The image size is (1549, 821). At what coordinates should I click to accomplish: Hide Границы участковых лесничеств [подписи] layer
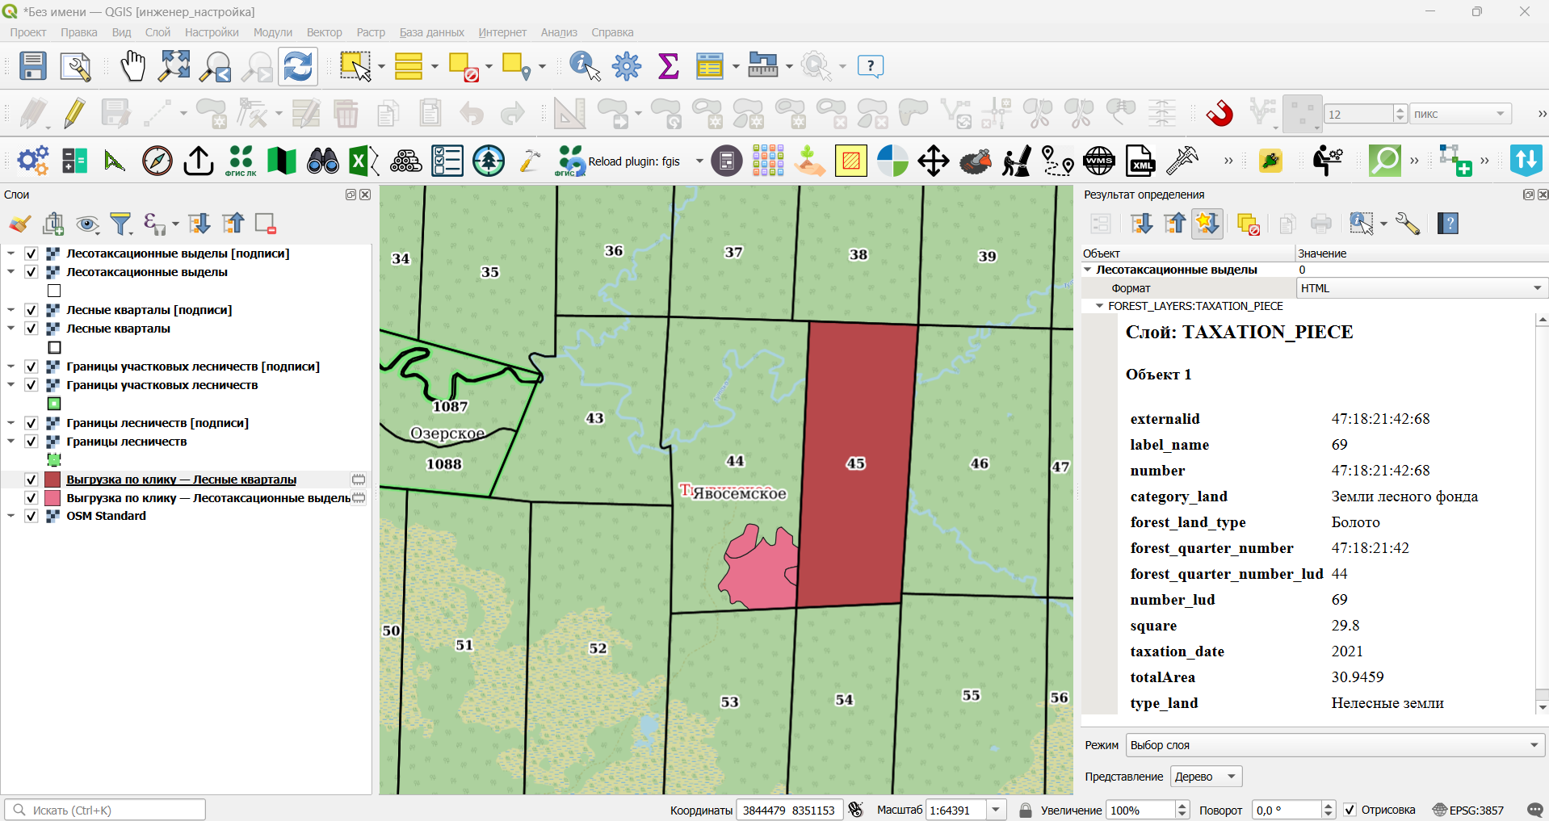31,367
